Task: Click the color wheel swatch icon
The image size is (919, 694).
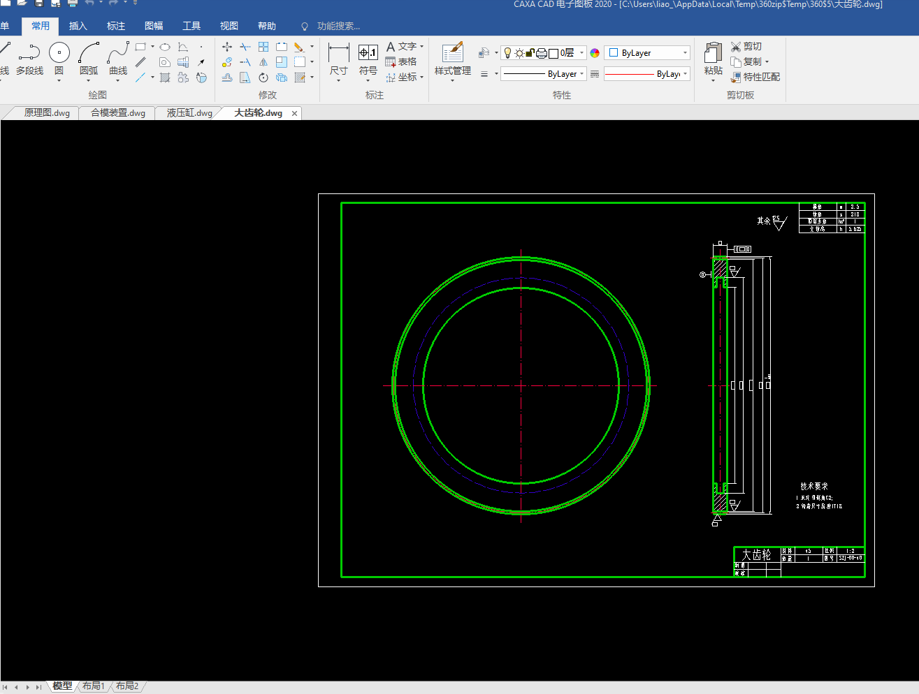Action: 595,53
